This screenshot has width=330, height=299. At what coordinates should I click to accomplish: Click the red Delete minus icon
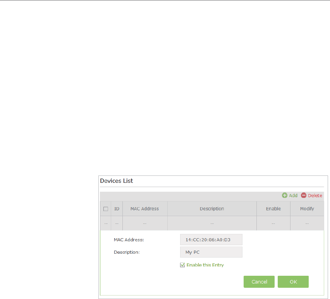pos(304,196)
